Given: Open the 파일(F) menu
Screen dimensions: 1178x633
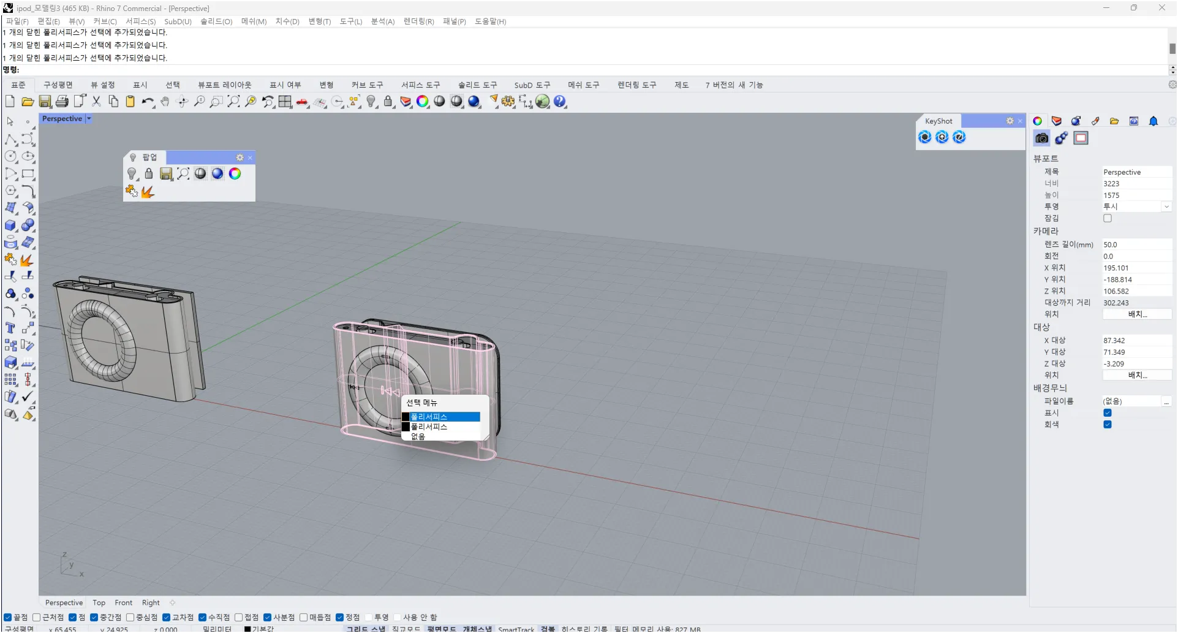Looking at the screenshot, I should pyautogui.click(x=17, y=21).
